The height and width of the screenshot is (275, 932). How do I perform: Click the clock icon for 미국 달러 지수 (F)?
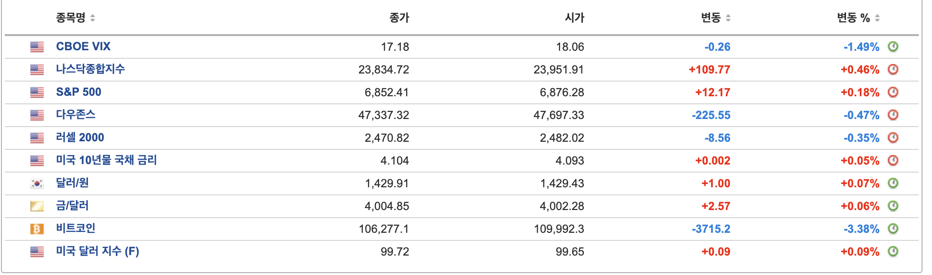click(x=893, y=251)
